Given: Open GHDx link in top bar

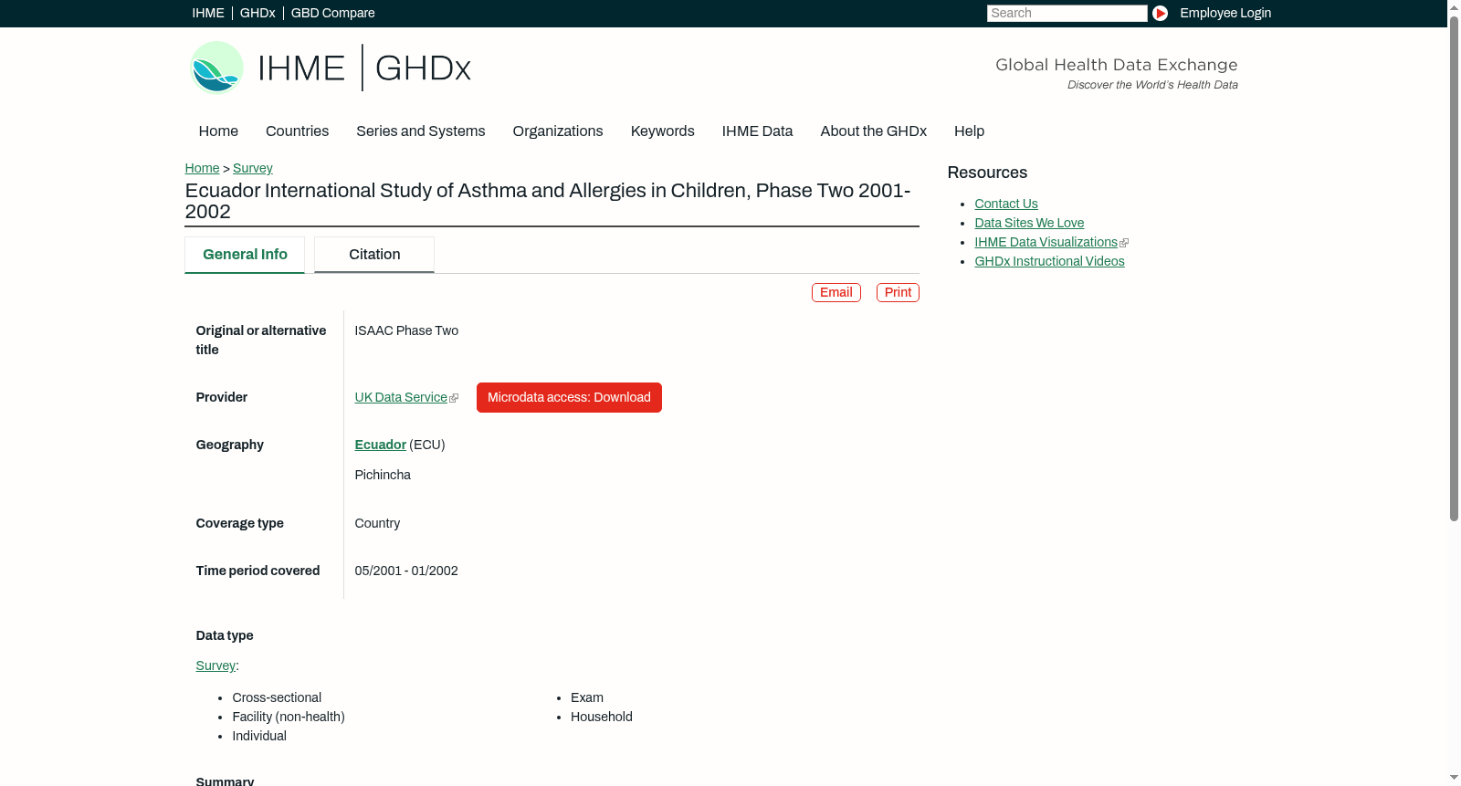Looking at the screenshot, I should pos(258,13).
